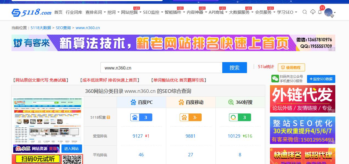Click the 百度PC average rank 46

pyautogui.click(x=141, y=155)
